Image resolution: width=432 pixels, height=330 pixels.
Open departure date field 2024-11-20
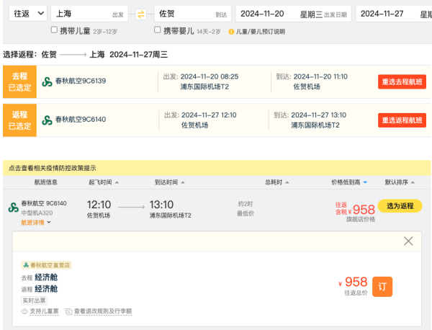pos(294,14)
